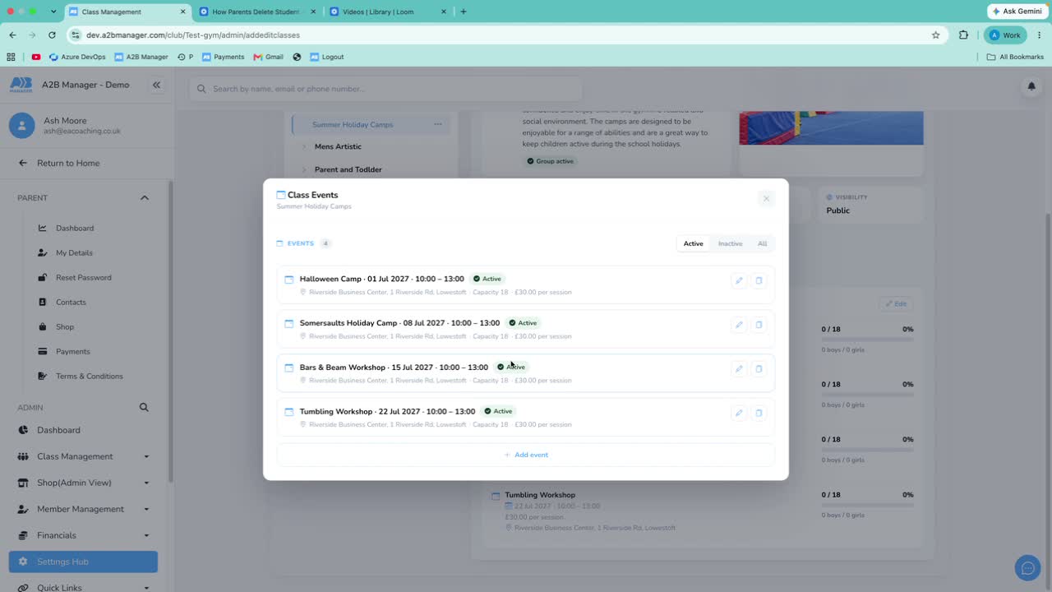Open admin Dashboard
Image resolution: width=1052 pixels, height=592 pixels.
(58, 430)
